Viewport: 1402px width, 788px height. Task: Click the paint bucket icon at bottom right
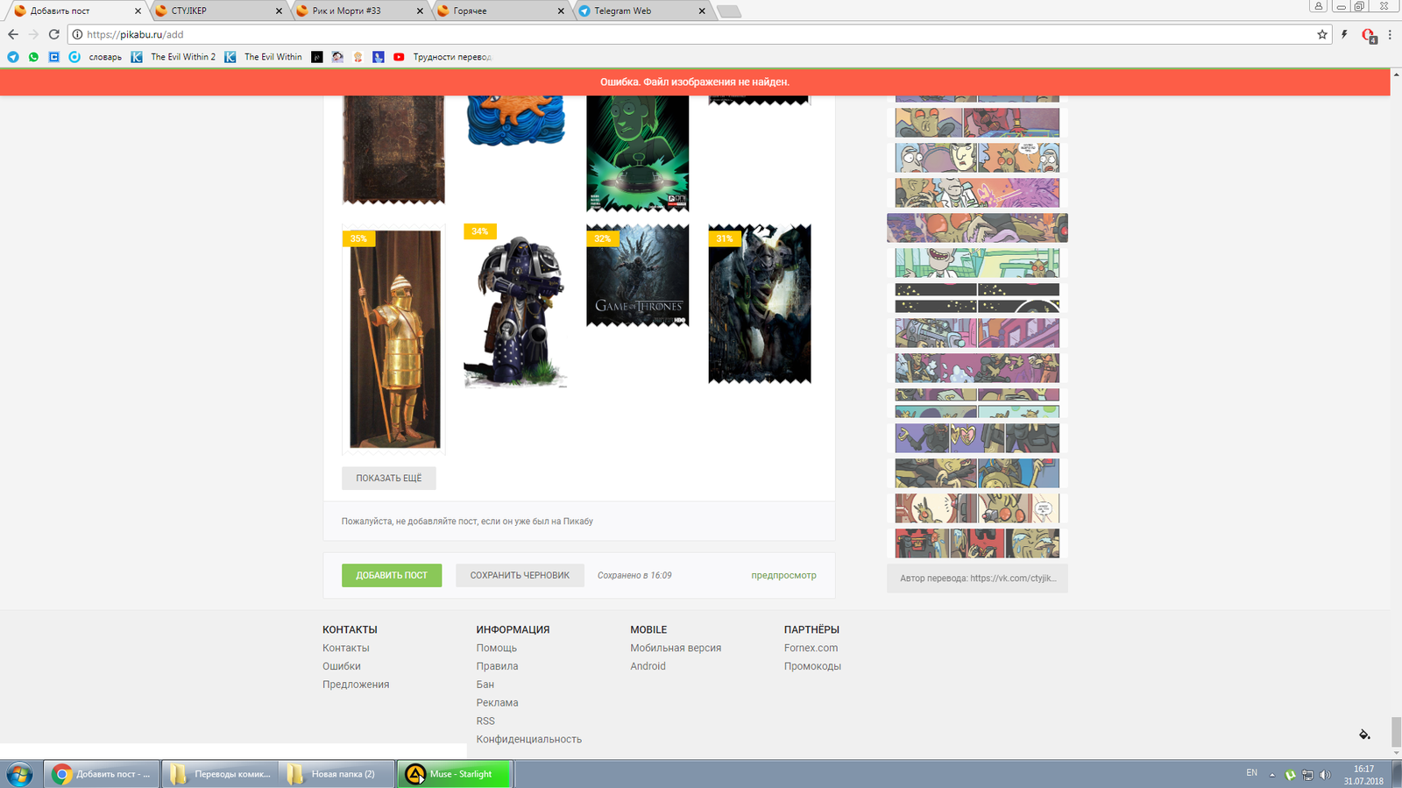(x=1364, y=735)
